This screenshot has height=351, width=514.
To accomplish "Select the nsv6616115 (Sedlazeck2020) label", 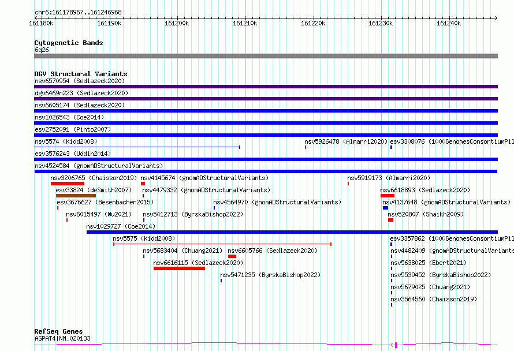I will (198, 263).
